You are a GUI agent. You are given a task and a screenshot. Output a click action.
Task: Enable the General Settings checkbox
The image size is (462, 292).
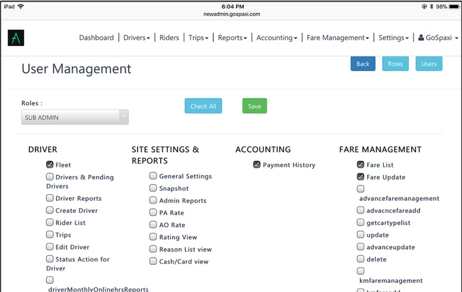pos(153,176)
